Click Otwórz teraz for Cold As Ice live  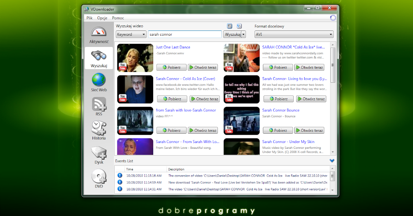309,68
